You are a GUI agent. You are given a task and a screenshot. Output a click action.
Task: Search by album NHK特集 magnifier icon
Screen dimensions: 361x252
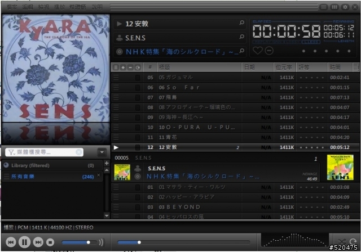pyautogui.click(x=242, y=51)
